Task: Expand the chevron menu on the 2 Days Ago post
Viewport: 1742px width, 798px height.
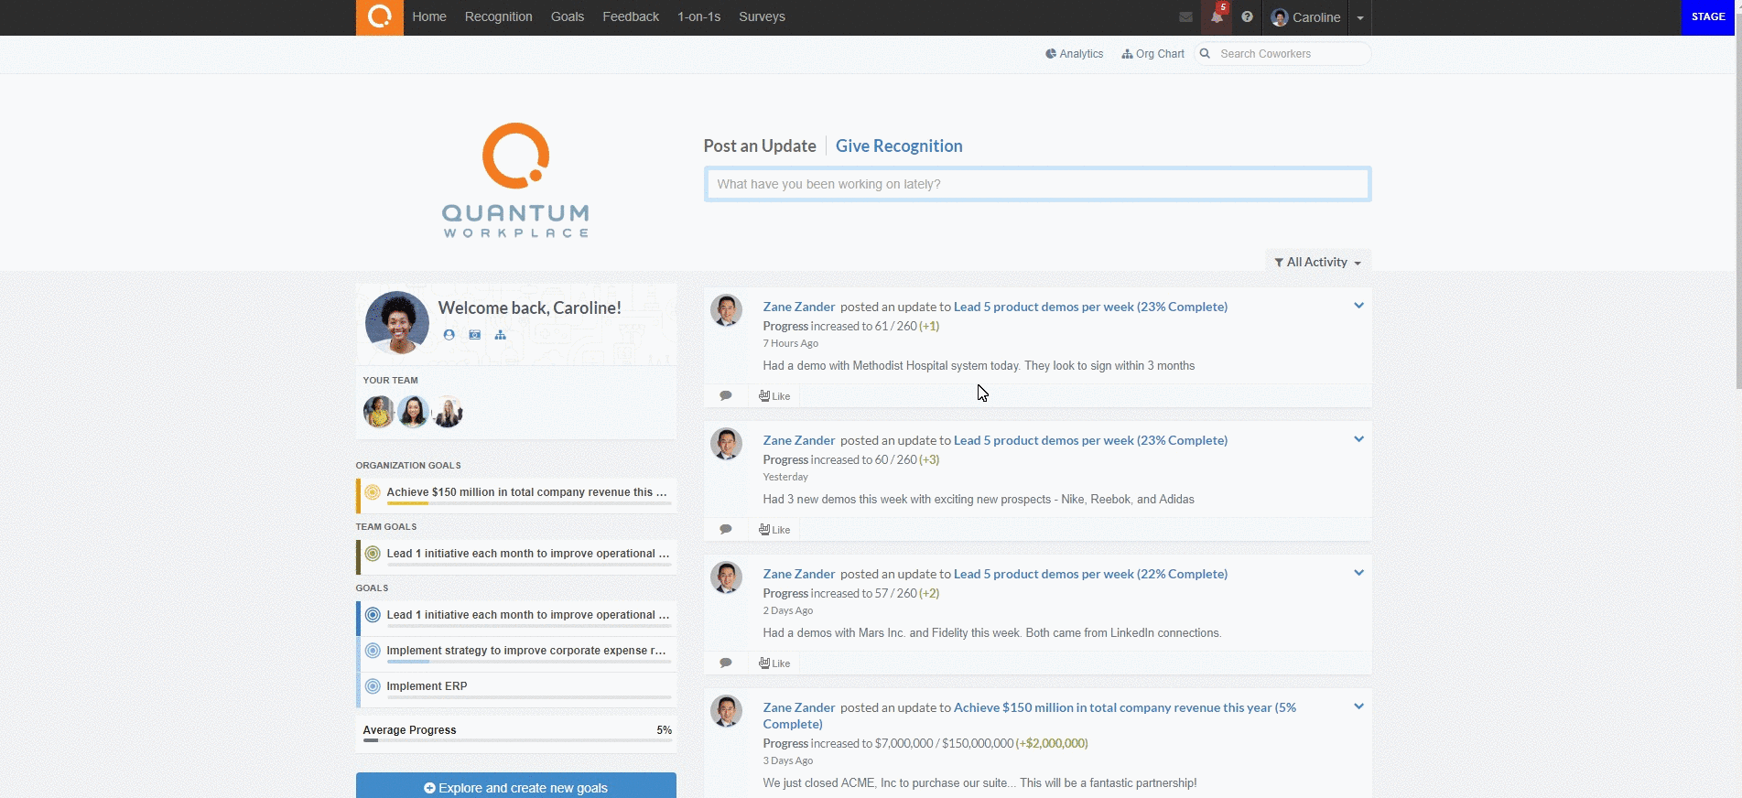Action: point(1358,573)
